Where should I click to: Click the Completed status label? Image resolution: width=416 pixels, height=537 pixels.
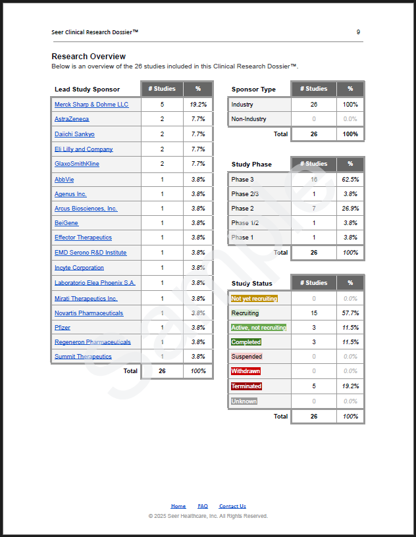[x=246, y=342]
